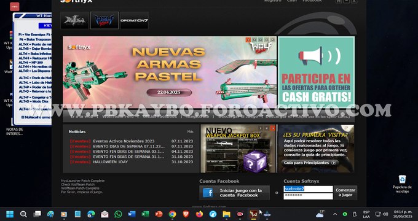Open news item EVENTO DIAS DE SEMANA 07.11.23

pos(128,146)
